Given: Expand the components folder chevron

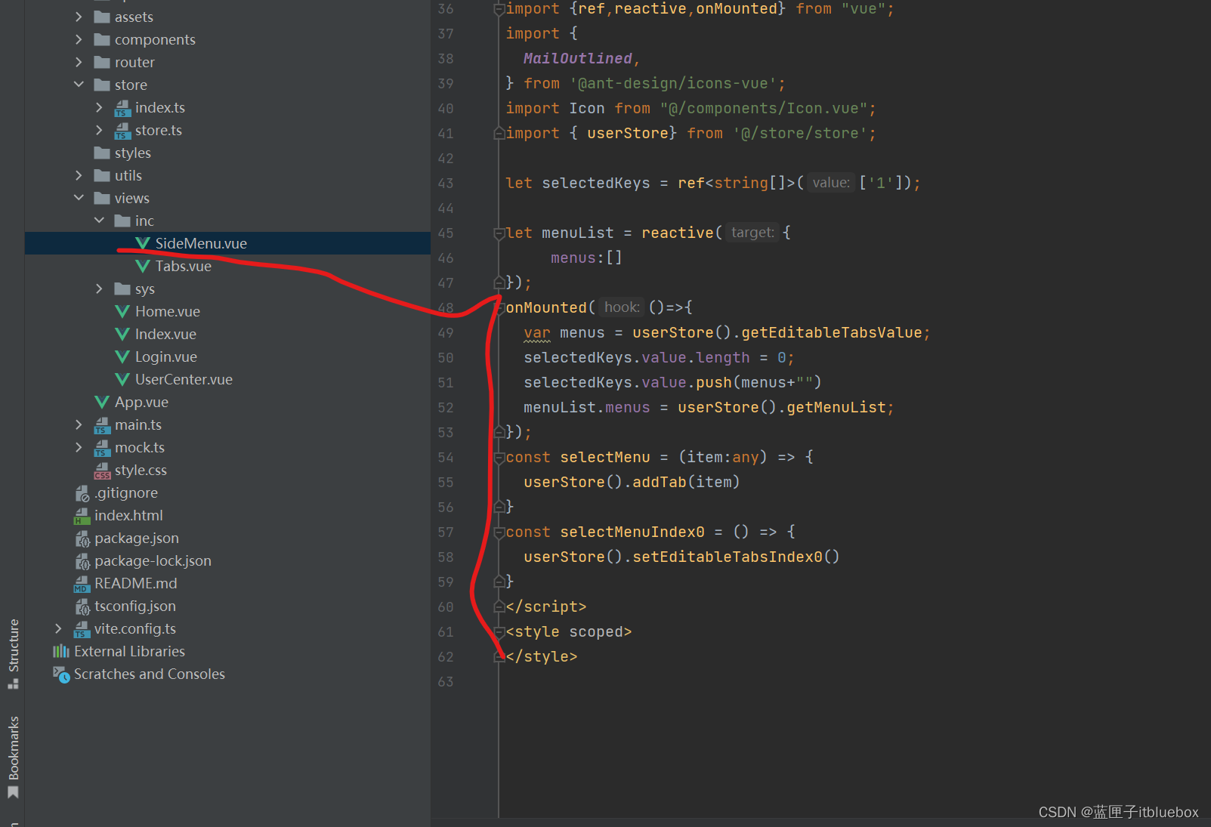Looking at the screenshot, I should (79, 39).
